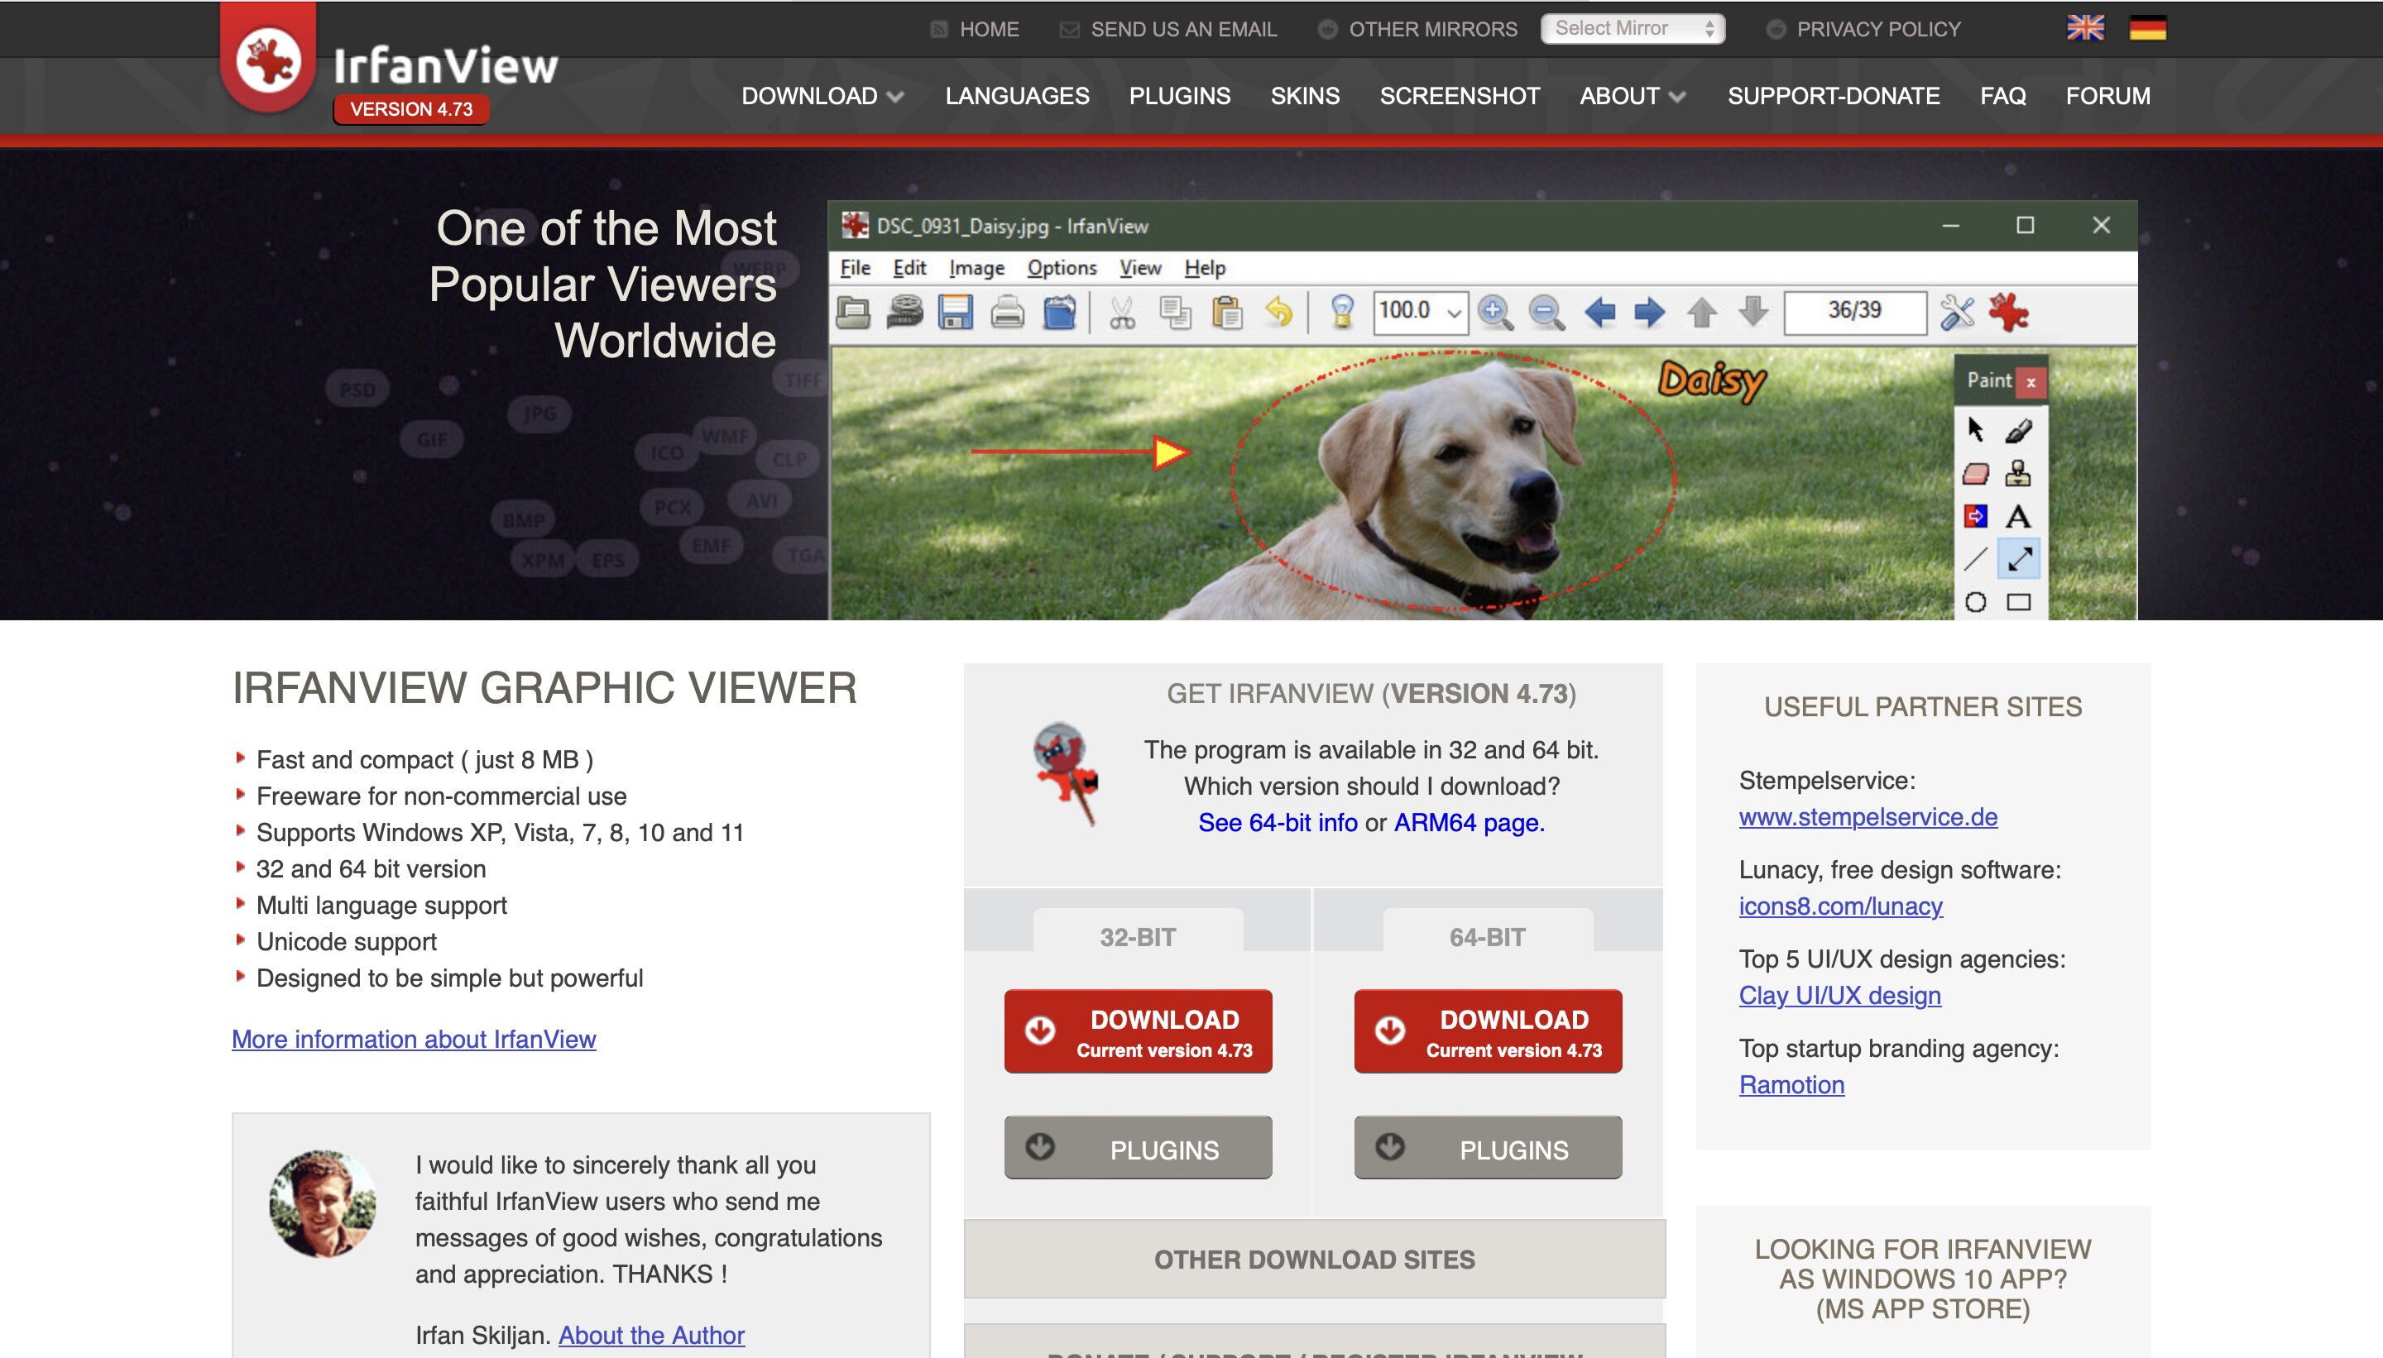Select the 32-BIT tab
Viewport: 2383px width, 1358px height.
[x=1138, y=936]
